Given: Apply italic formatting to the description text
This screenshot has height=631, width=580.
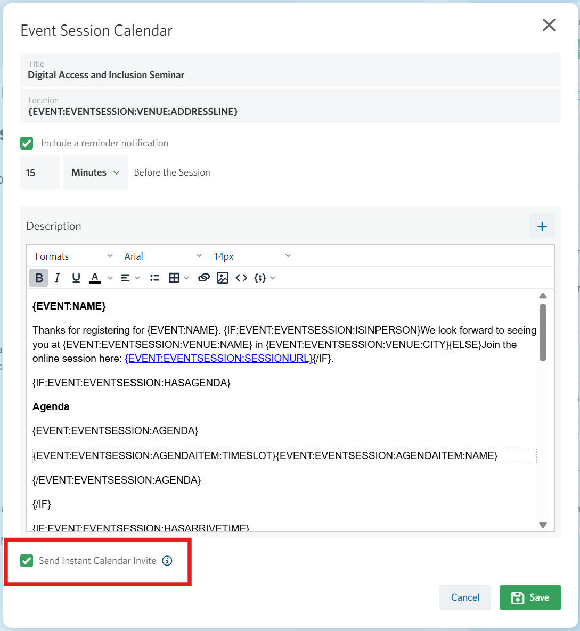Looking at the screenshot, I should point(58,278).
